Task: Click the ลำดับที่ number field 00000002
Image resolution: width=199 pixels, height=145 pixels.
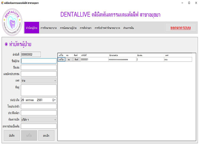Action: click(x=31, y=54)
